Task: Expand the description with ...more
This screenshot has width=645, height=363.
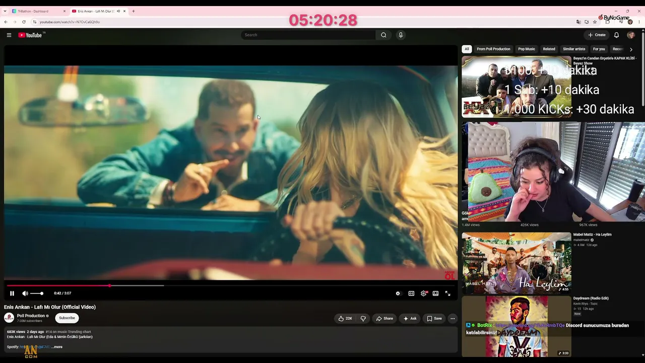Action: pyautogui.click(x=57, y=347)
